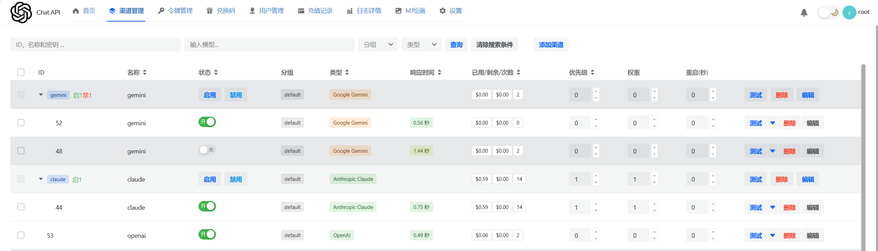This screenshot has width=878, height=251.
Task: Click the 查询 button
Action: 456,44
